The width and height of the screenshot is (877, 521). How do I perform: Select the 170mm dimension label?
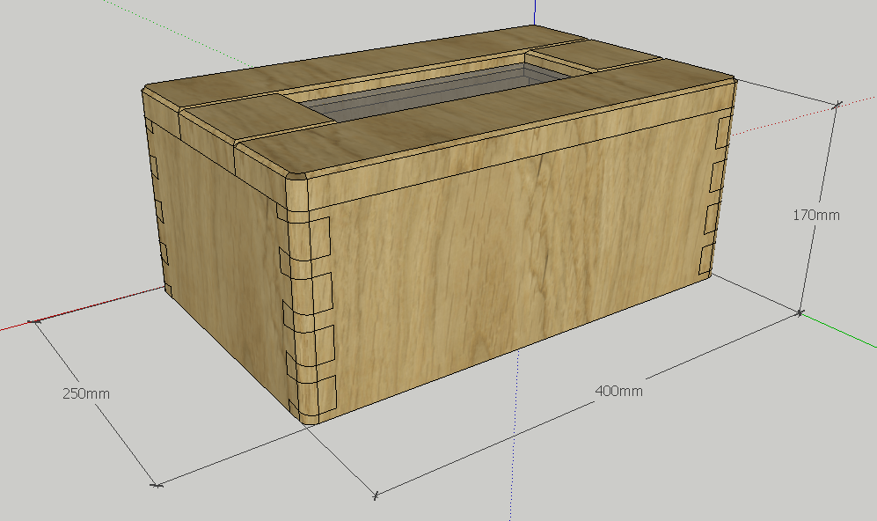click(x=816, y=215)
